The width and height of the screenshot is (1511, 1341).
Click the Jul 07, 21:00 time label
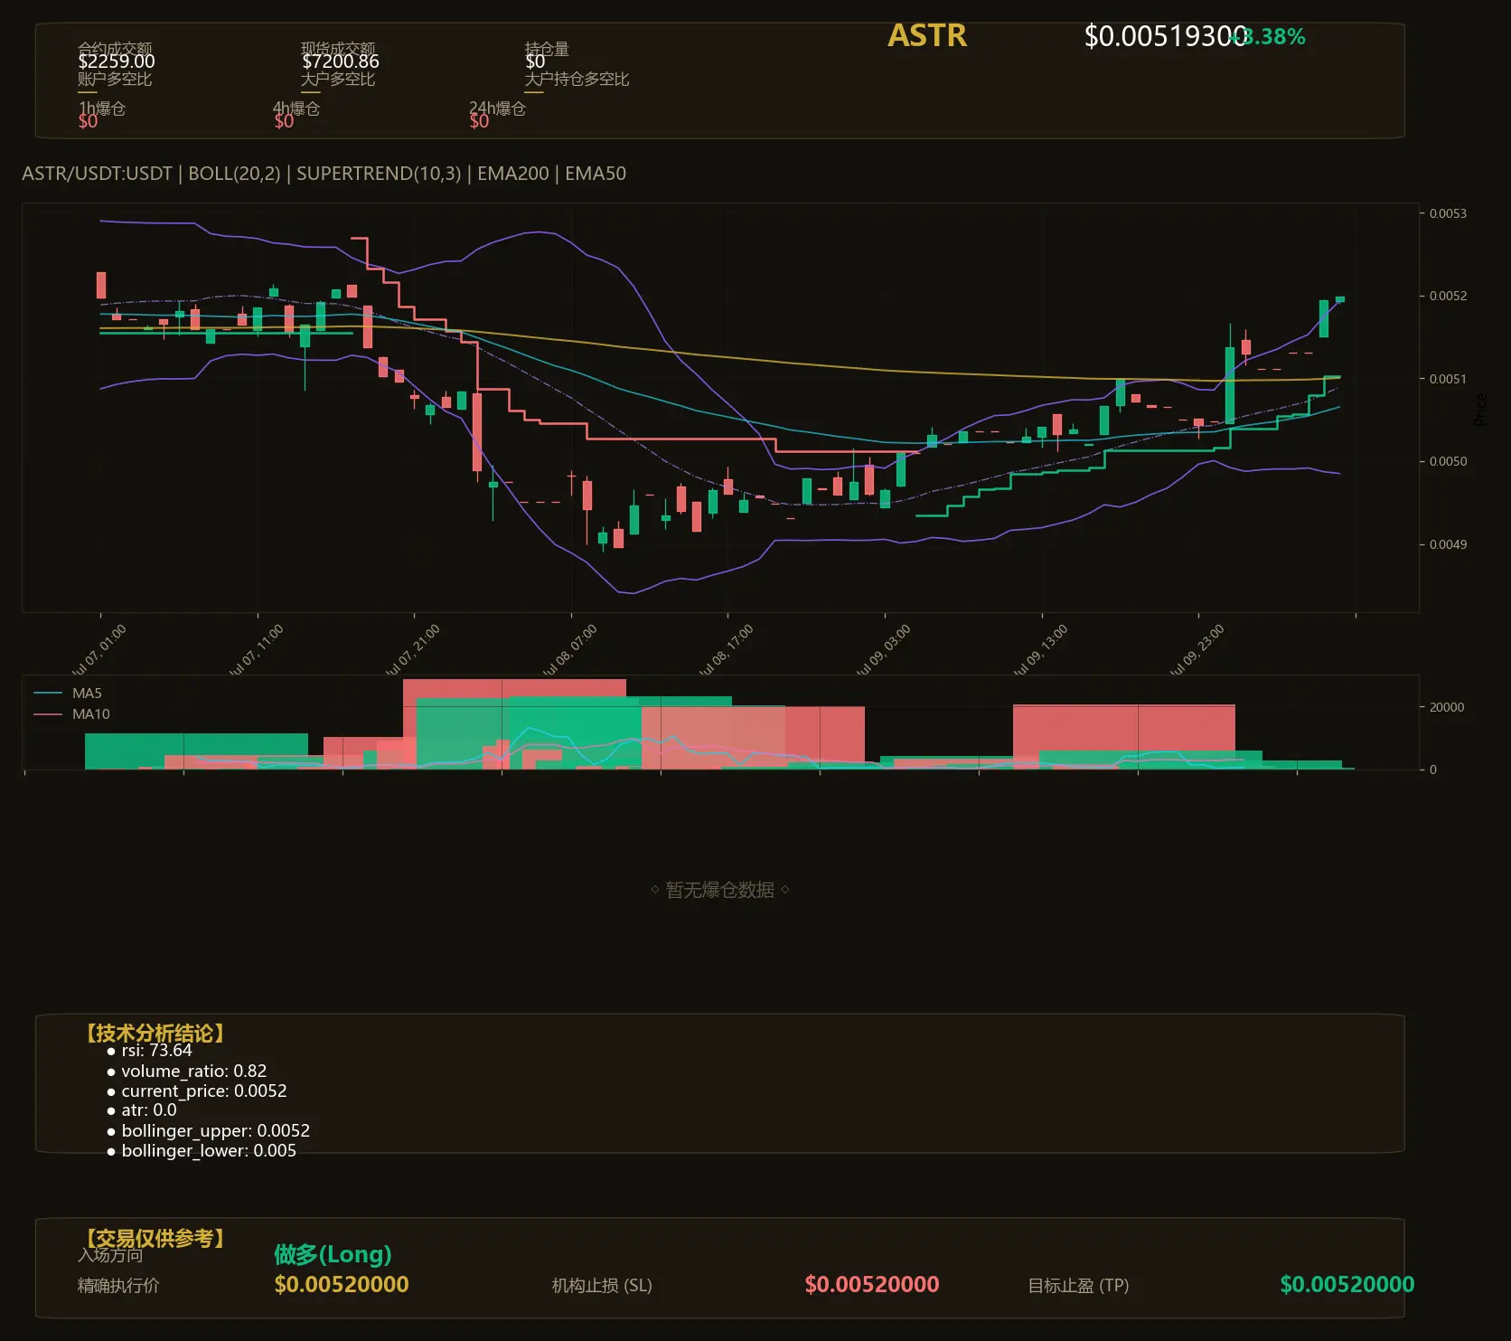[x=412, y=651]
